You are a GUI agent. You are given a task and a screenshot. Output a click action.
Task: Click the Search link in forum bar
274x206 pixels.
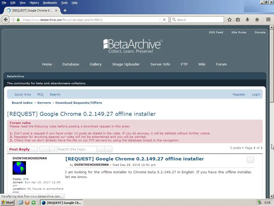(x=55, y=94)
